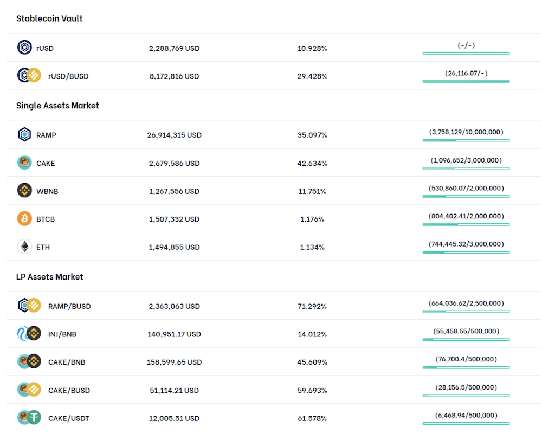Screen dimensions: 542x434
Task: Click the rUSD/BUSD pair icon
Action: point(29,75)
